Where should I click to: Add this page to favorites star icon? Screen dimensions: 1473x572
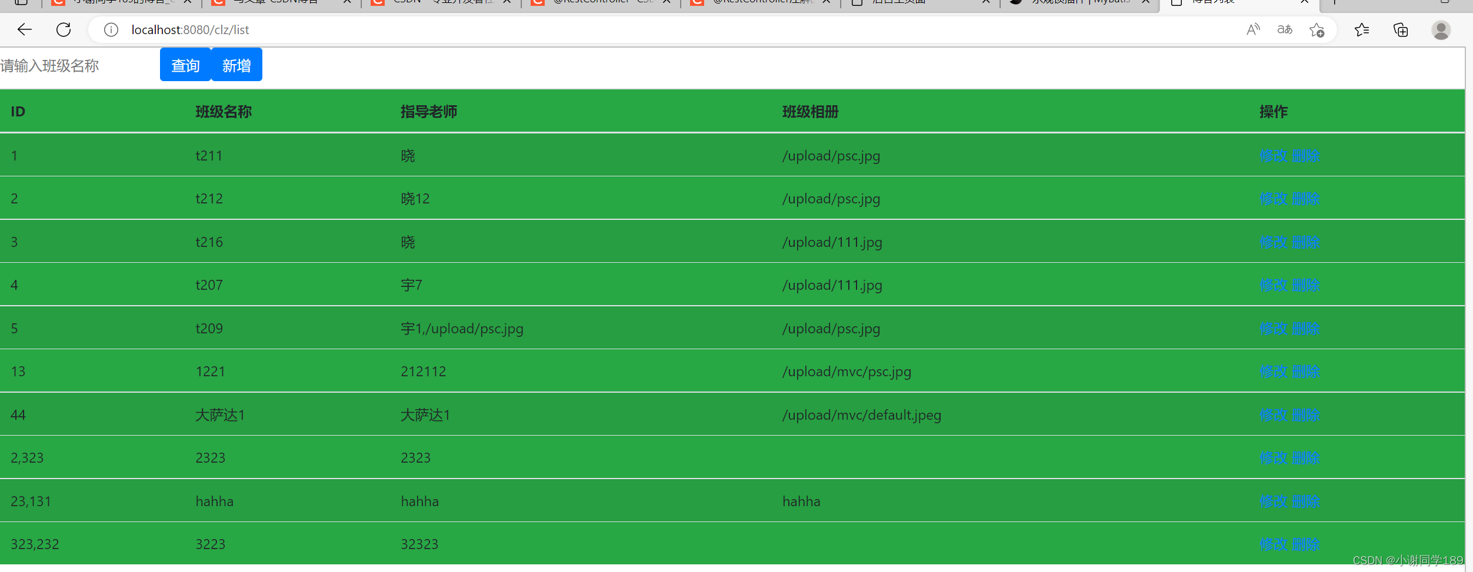pos(1317,29)
